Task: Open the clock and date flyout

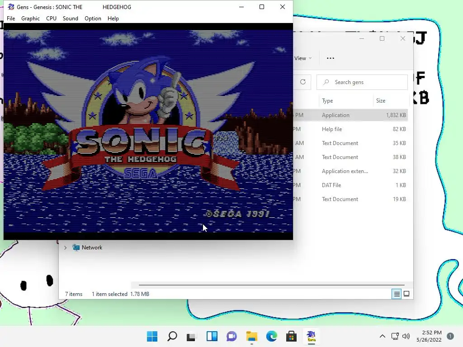Action: coord(429,336)
